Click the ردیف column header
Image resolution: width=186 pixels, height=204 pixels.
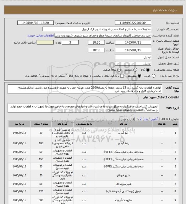click(x=175, y=124)
